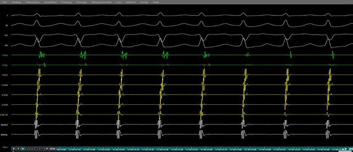The width and height of the screenshot is (353, 152).
Task: Select the MAPd channel label
Action: click(x=5, y=125)
